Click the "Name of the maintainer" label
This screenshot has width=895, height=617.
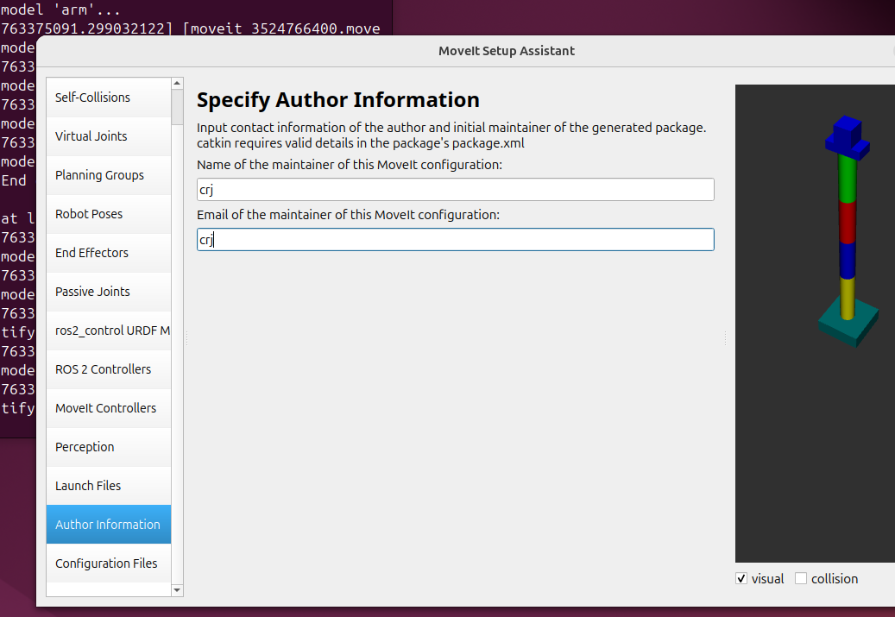click(350, 165)
